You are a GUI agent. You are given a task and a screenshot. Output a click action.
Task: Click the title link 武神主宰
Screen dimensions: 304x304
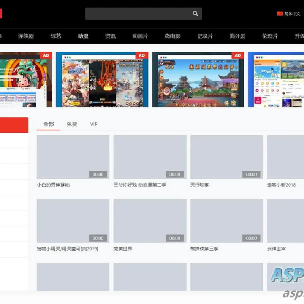pyautogui.click(x=276, y=249)
